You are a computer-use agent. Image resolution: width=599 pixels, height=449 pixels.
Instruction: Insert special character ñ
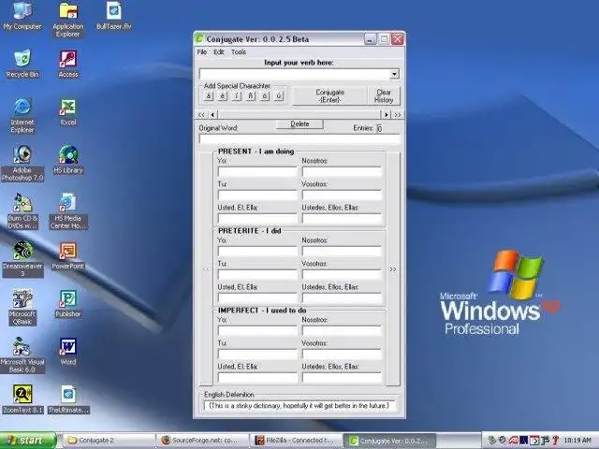(x=251, y=96)
